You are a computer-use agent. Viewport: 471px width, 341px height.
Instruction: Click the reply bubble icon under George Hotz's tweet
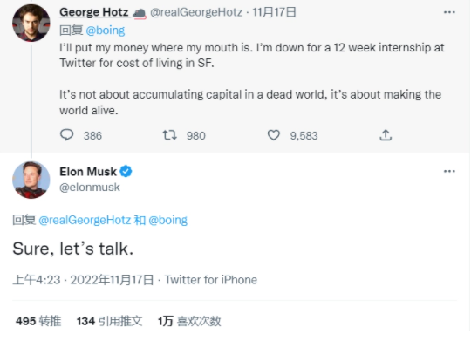tap(66, 135)
